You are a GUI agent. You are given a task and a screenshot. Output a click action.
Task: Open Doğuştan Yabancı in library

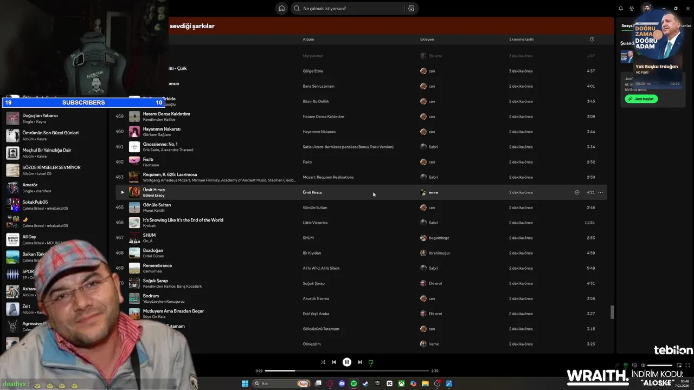[54, 118]
